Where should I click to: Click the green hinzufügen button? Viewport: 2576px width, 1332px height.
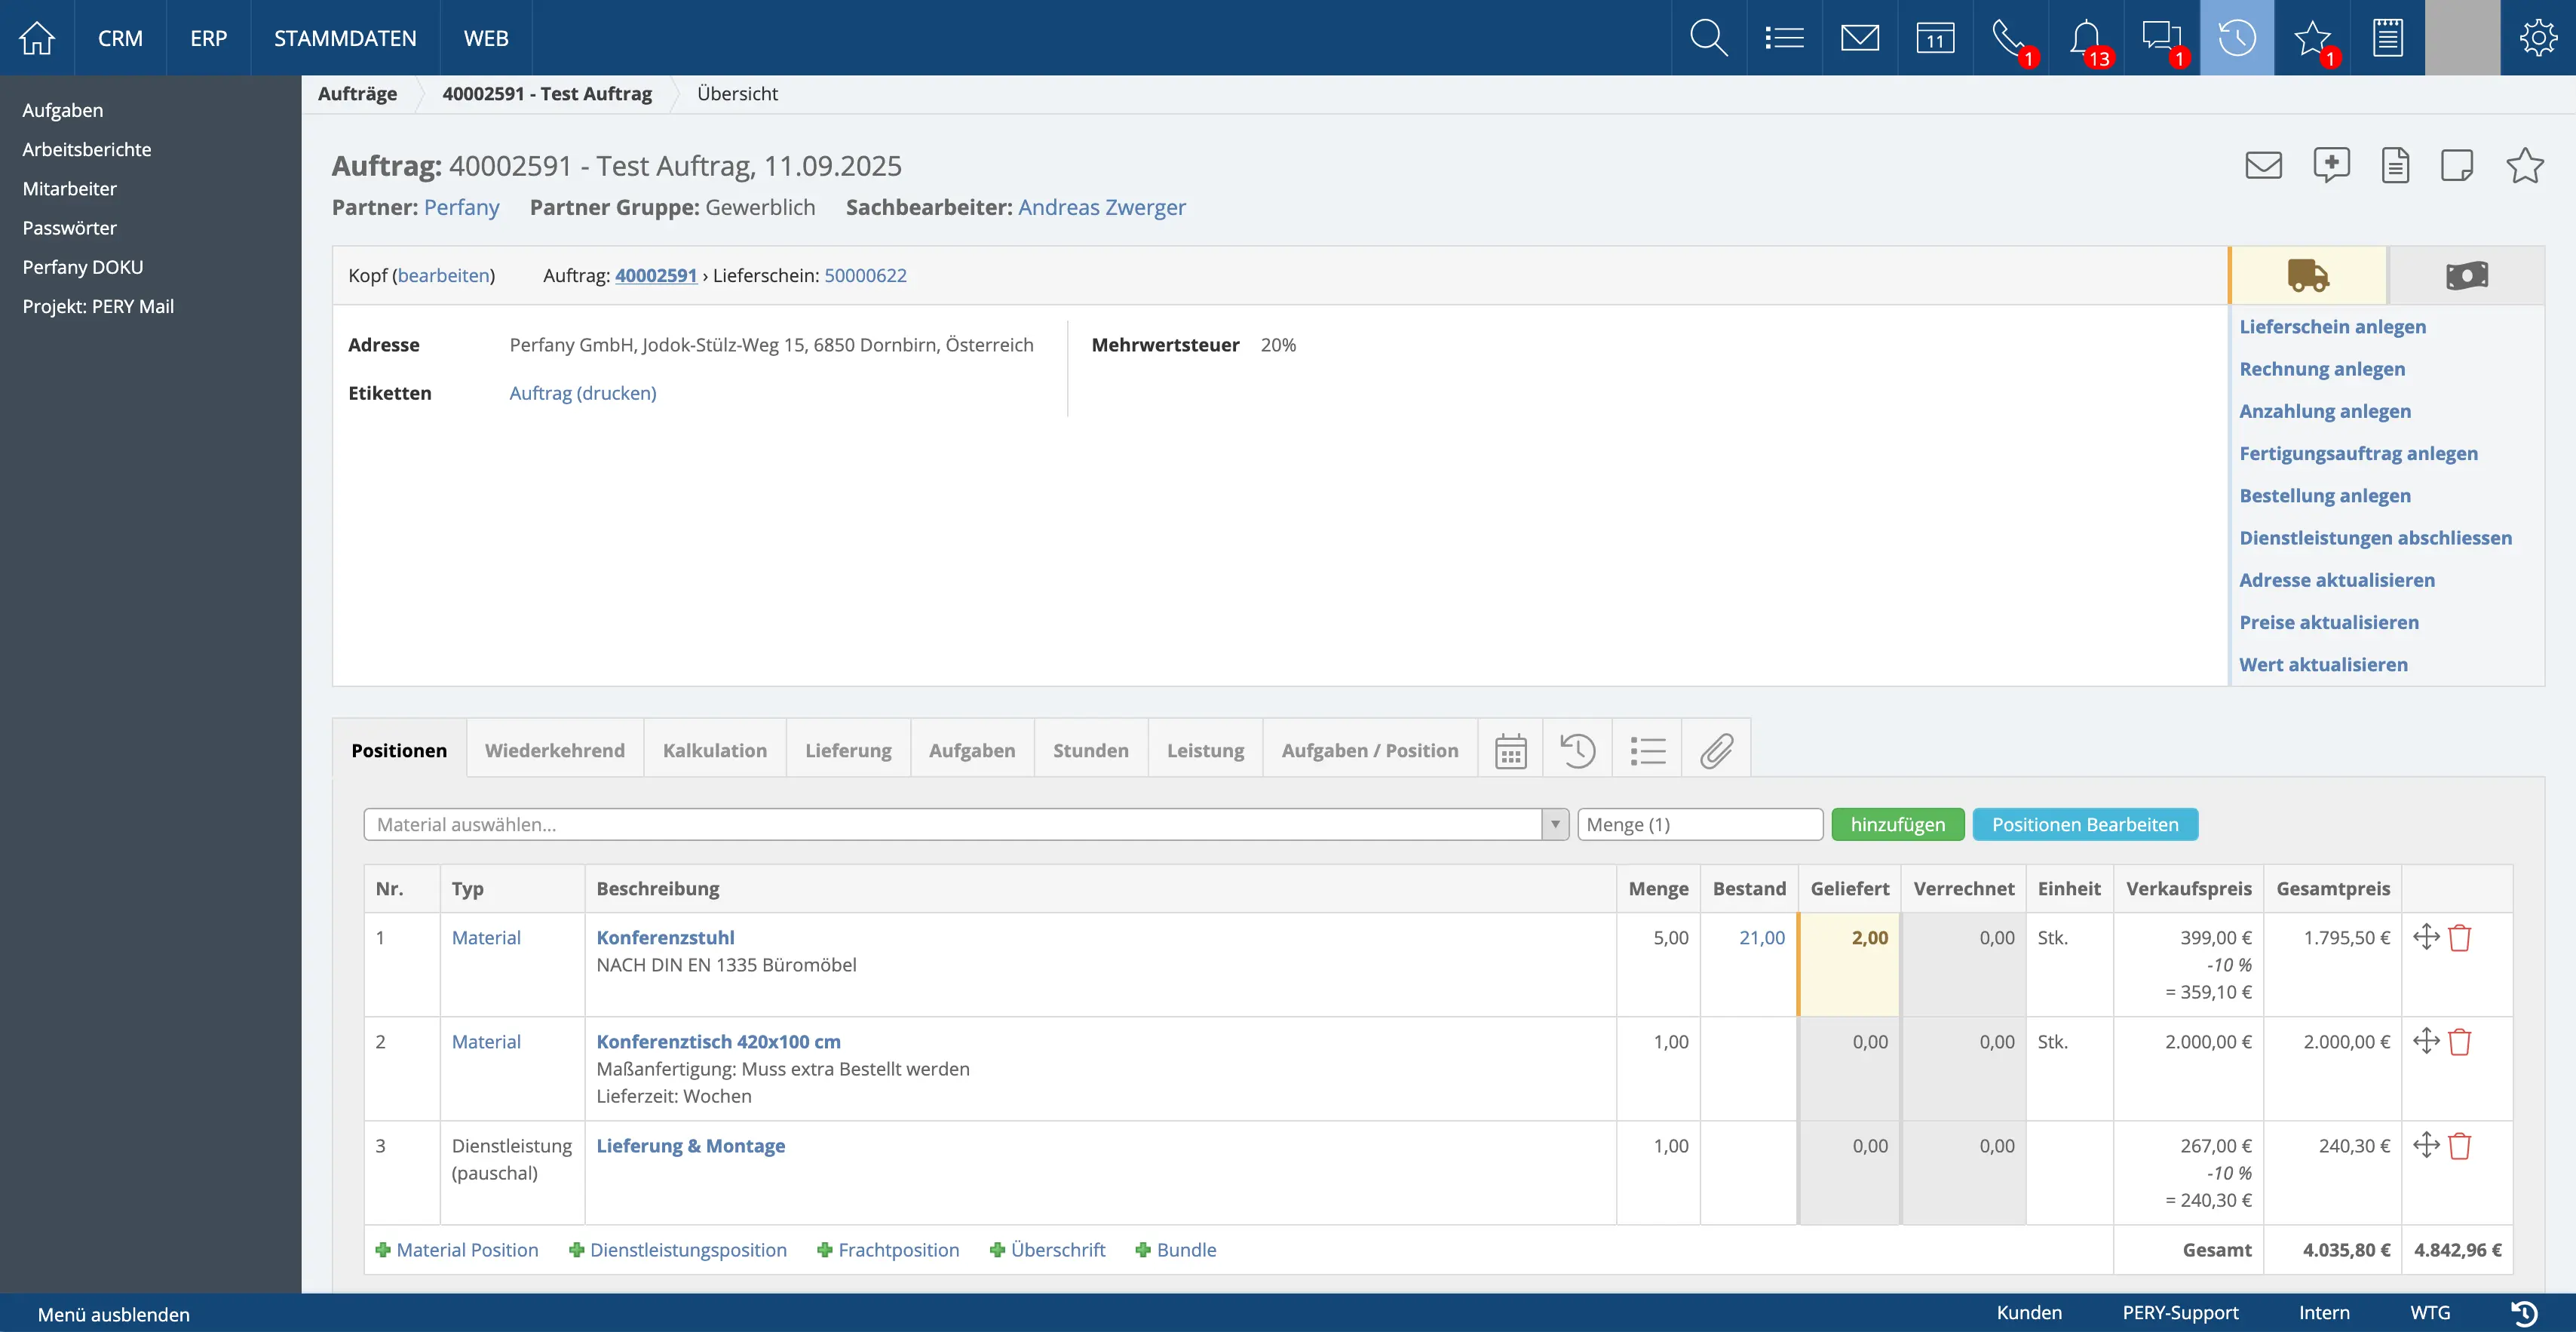pyautogui.click(x=1897, y=824)
